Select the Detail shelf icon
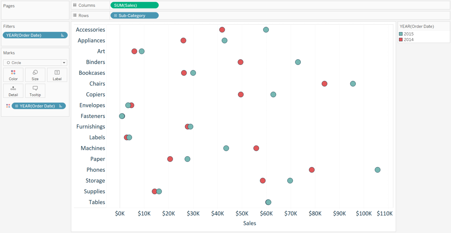The width and height of the screenshot is (451, 233). [13, 91]
